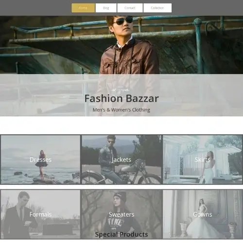Open the Gowns category label
The height and width of the screenshot is (243, 243).
[x=203, y=214]
